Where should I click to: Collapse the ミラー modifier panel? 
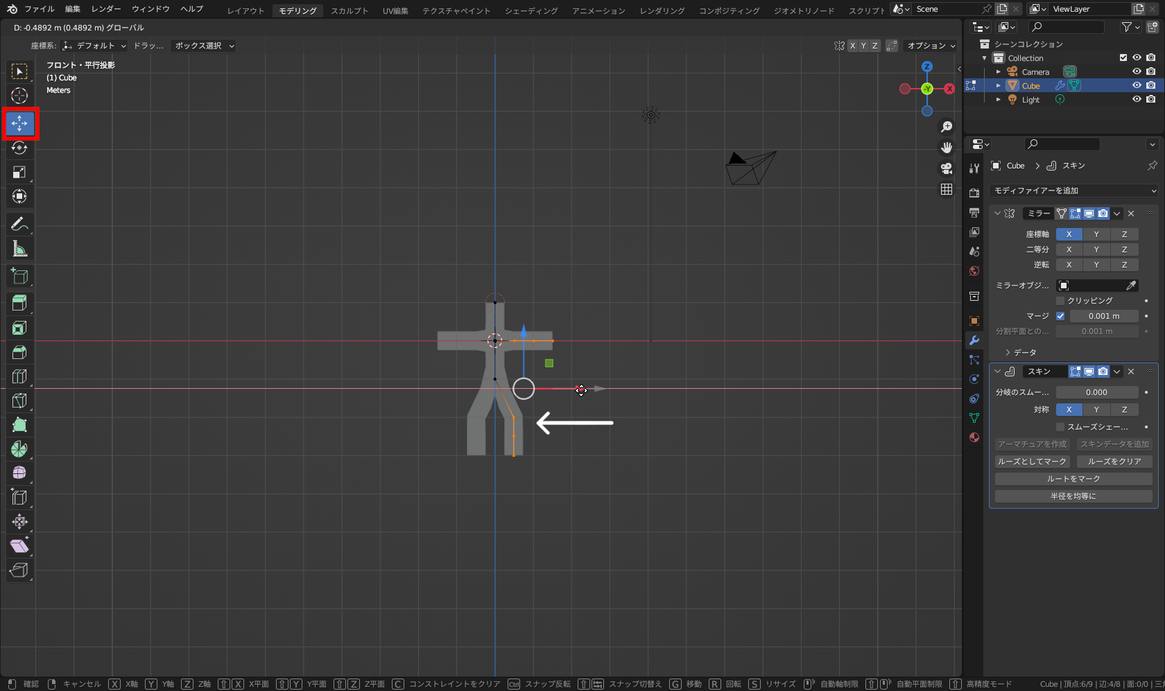click(997, 213)
